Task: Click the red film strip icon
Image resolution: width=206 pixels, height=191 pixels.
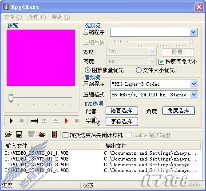Action: [x=55, y=134]
